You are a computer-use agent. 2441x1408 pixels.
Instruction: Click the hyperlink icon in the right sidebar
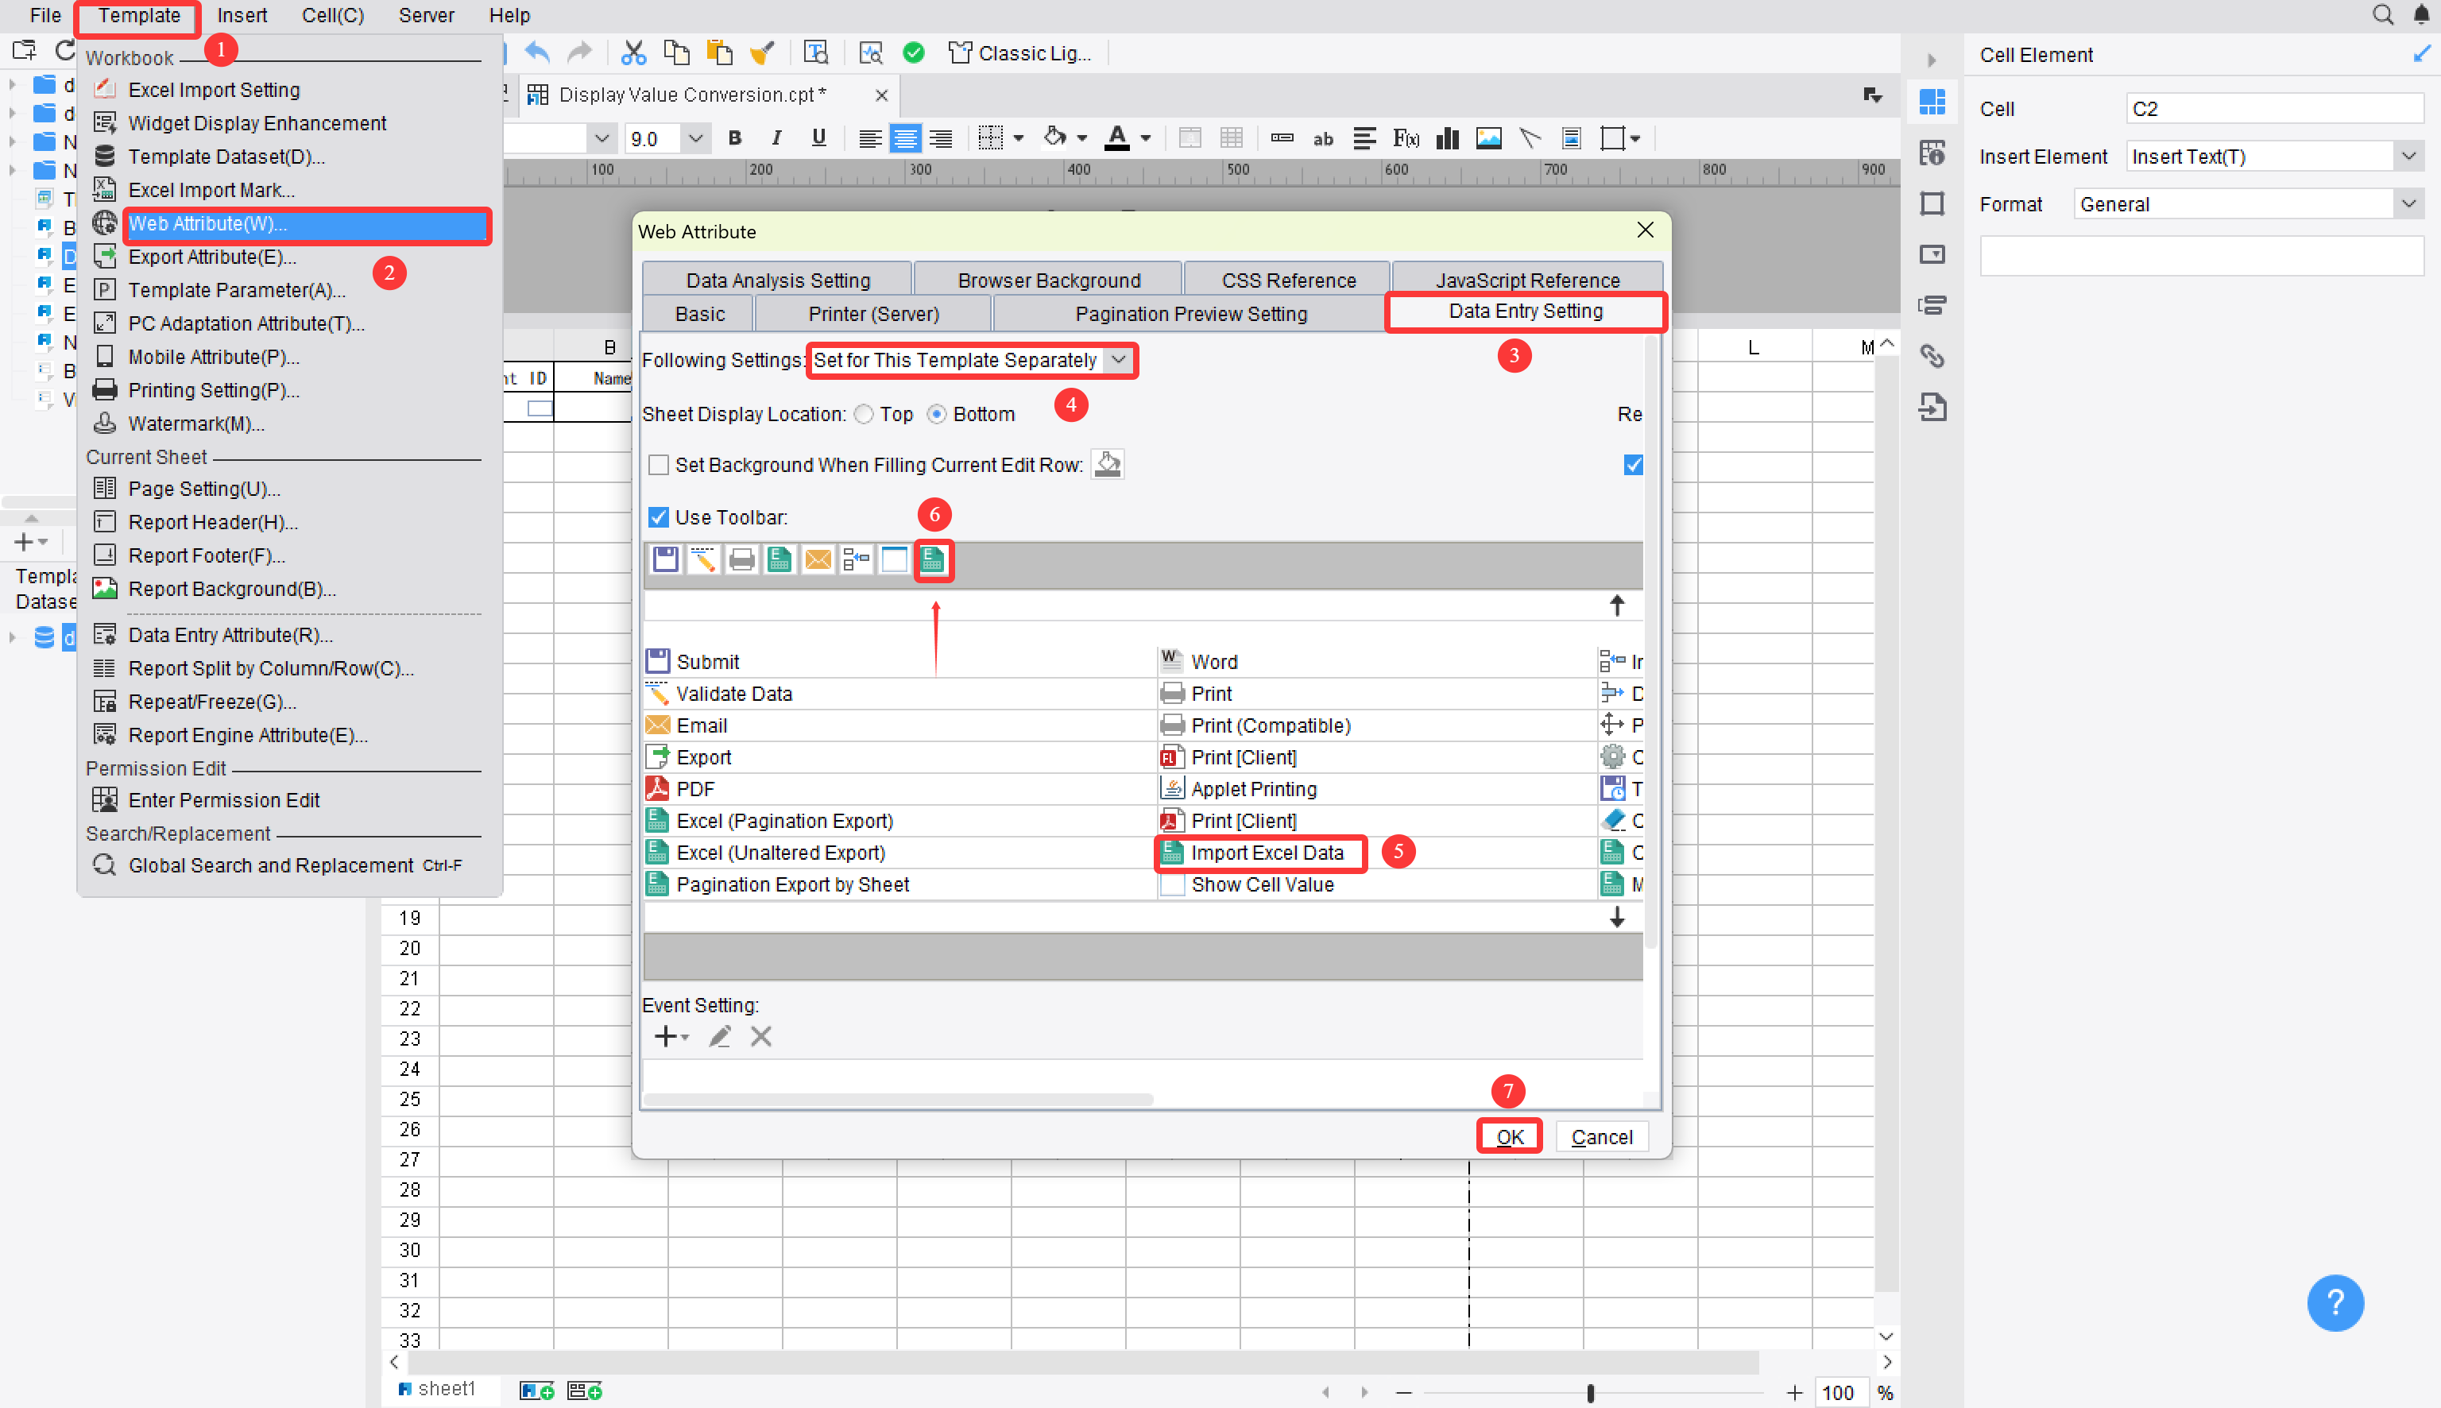(x=1932, y=356)
